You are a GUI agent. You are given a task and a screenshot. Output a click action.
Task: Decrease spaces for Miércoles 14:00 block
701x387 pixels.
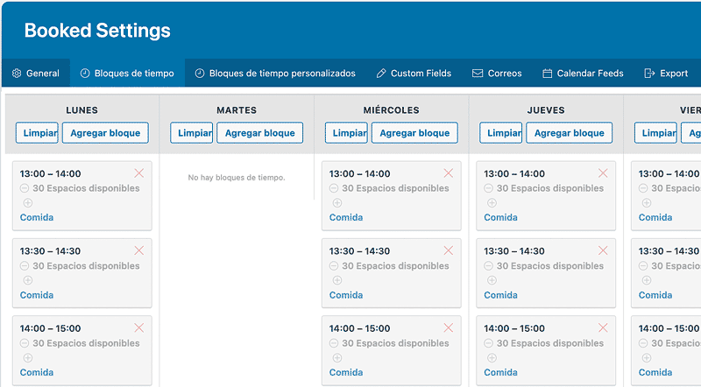[x=334, y=343]
